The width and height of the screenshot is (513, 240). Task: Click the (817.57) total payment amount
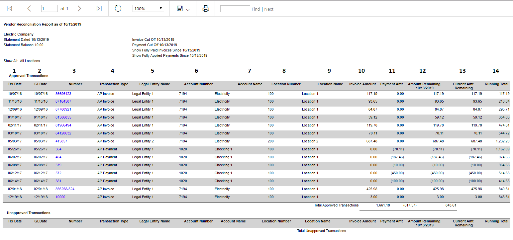click(410, 205)
